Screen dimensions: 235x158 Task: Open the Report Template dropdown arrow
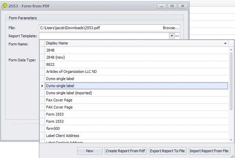pos(172,36)
